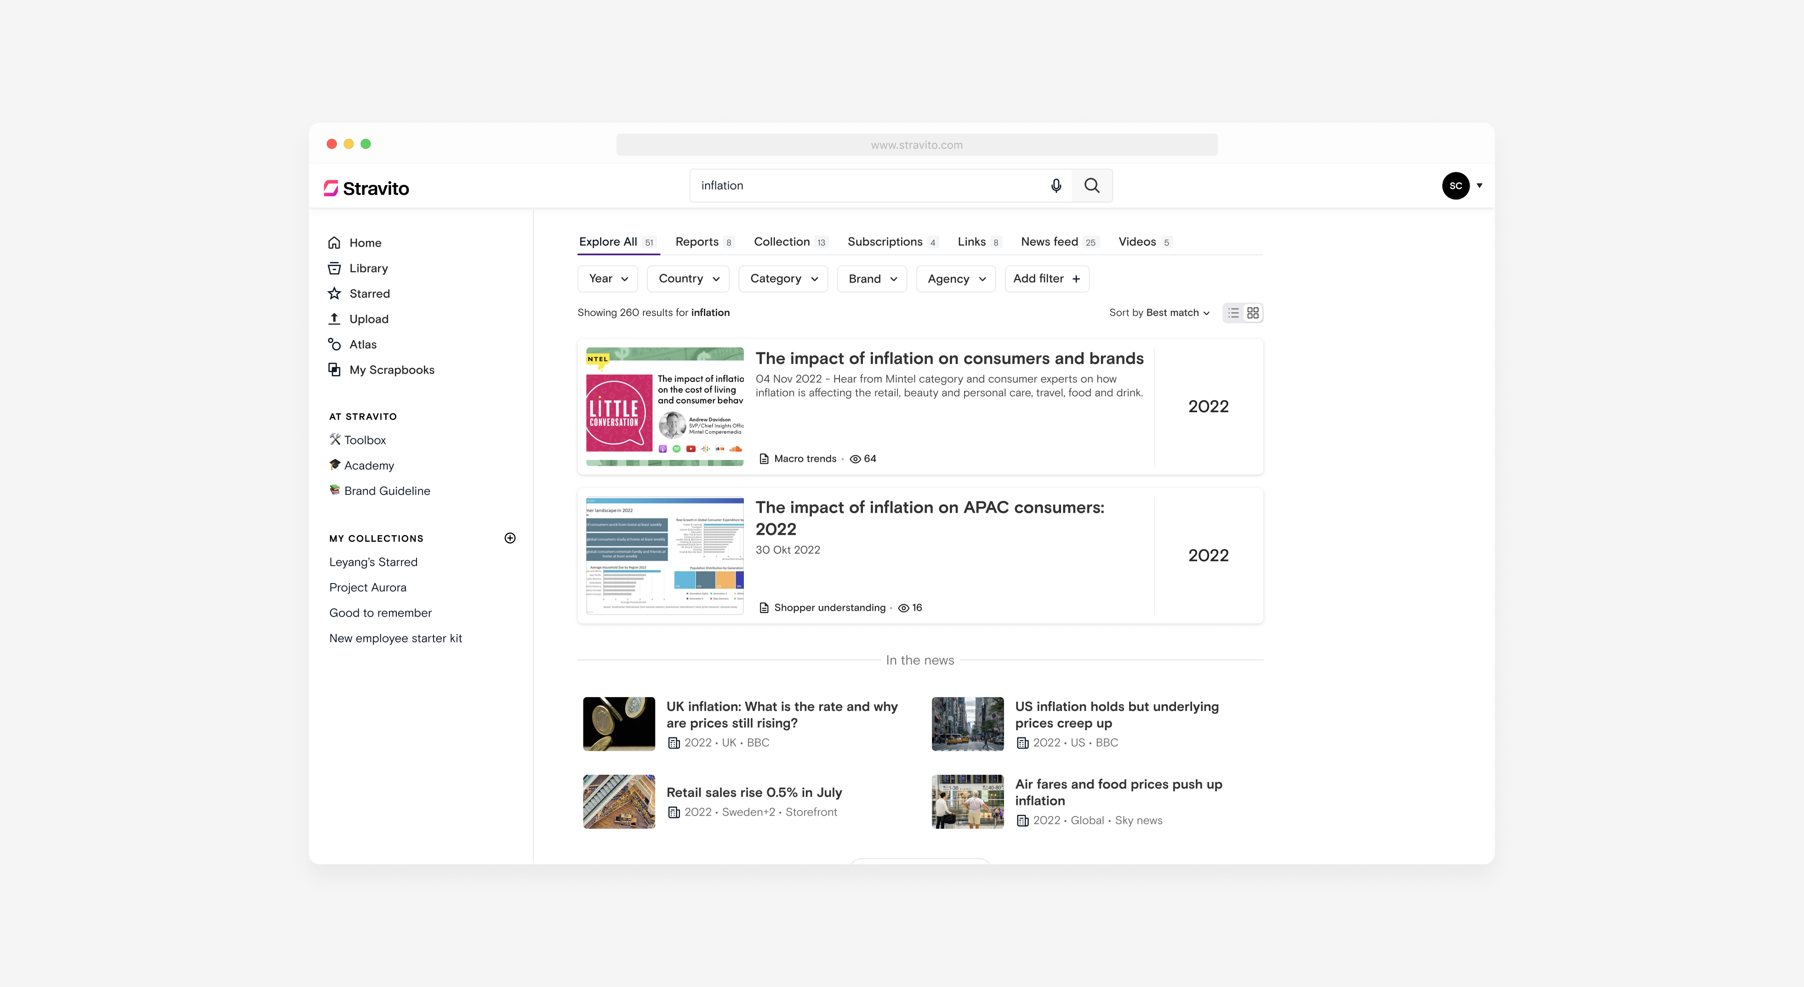The height and width of the screenshot is (987, 1804).
Task: Switch to the Links tab
Action: pos(979,242)
